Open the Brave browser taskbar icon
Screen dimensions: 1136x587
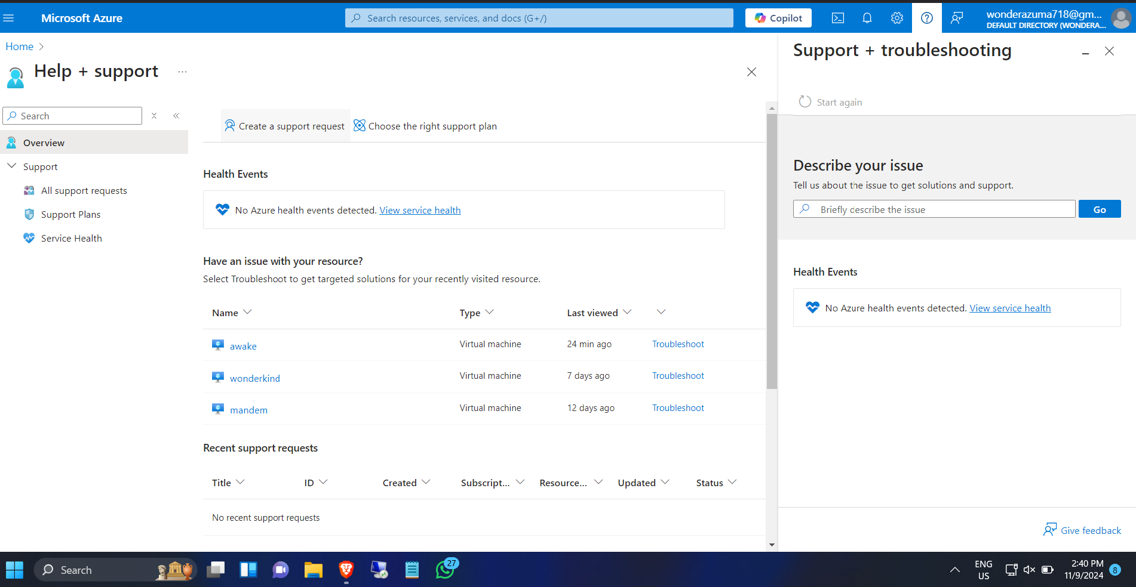(346, 570)
